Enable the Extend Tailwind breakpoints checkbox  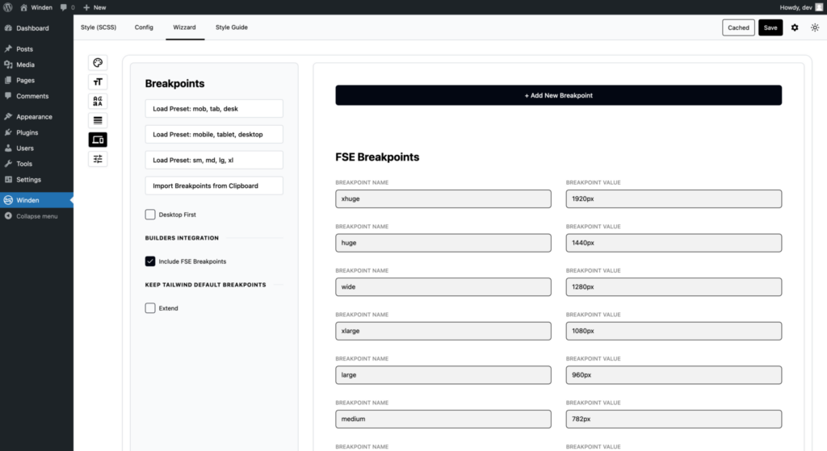point(150,308)
